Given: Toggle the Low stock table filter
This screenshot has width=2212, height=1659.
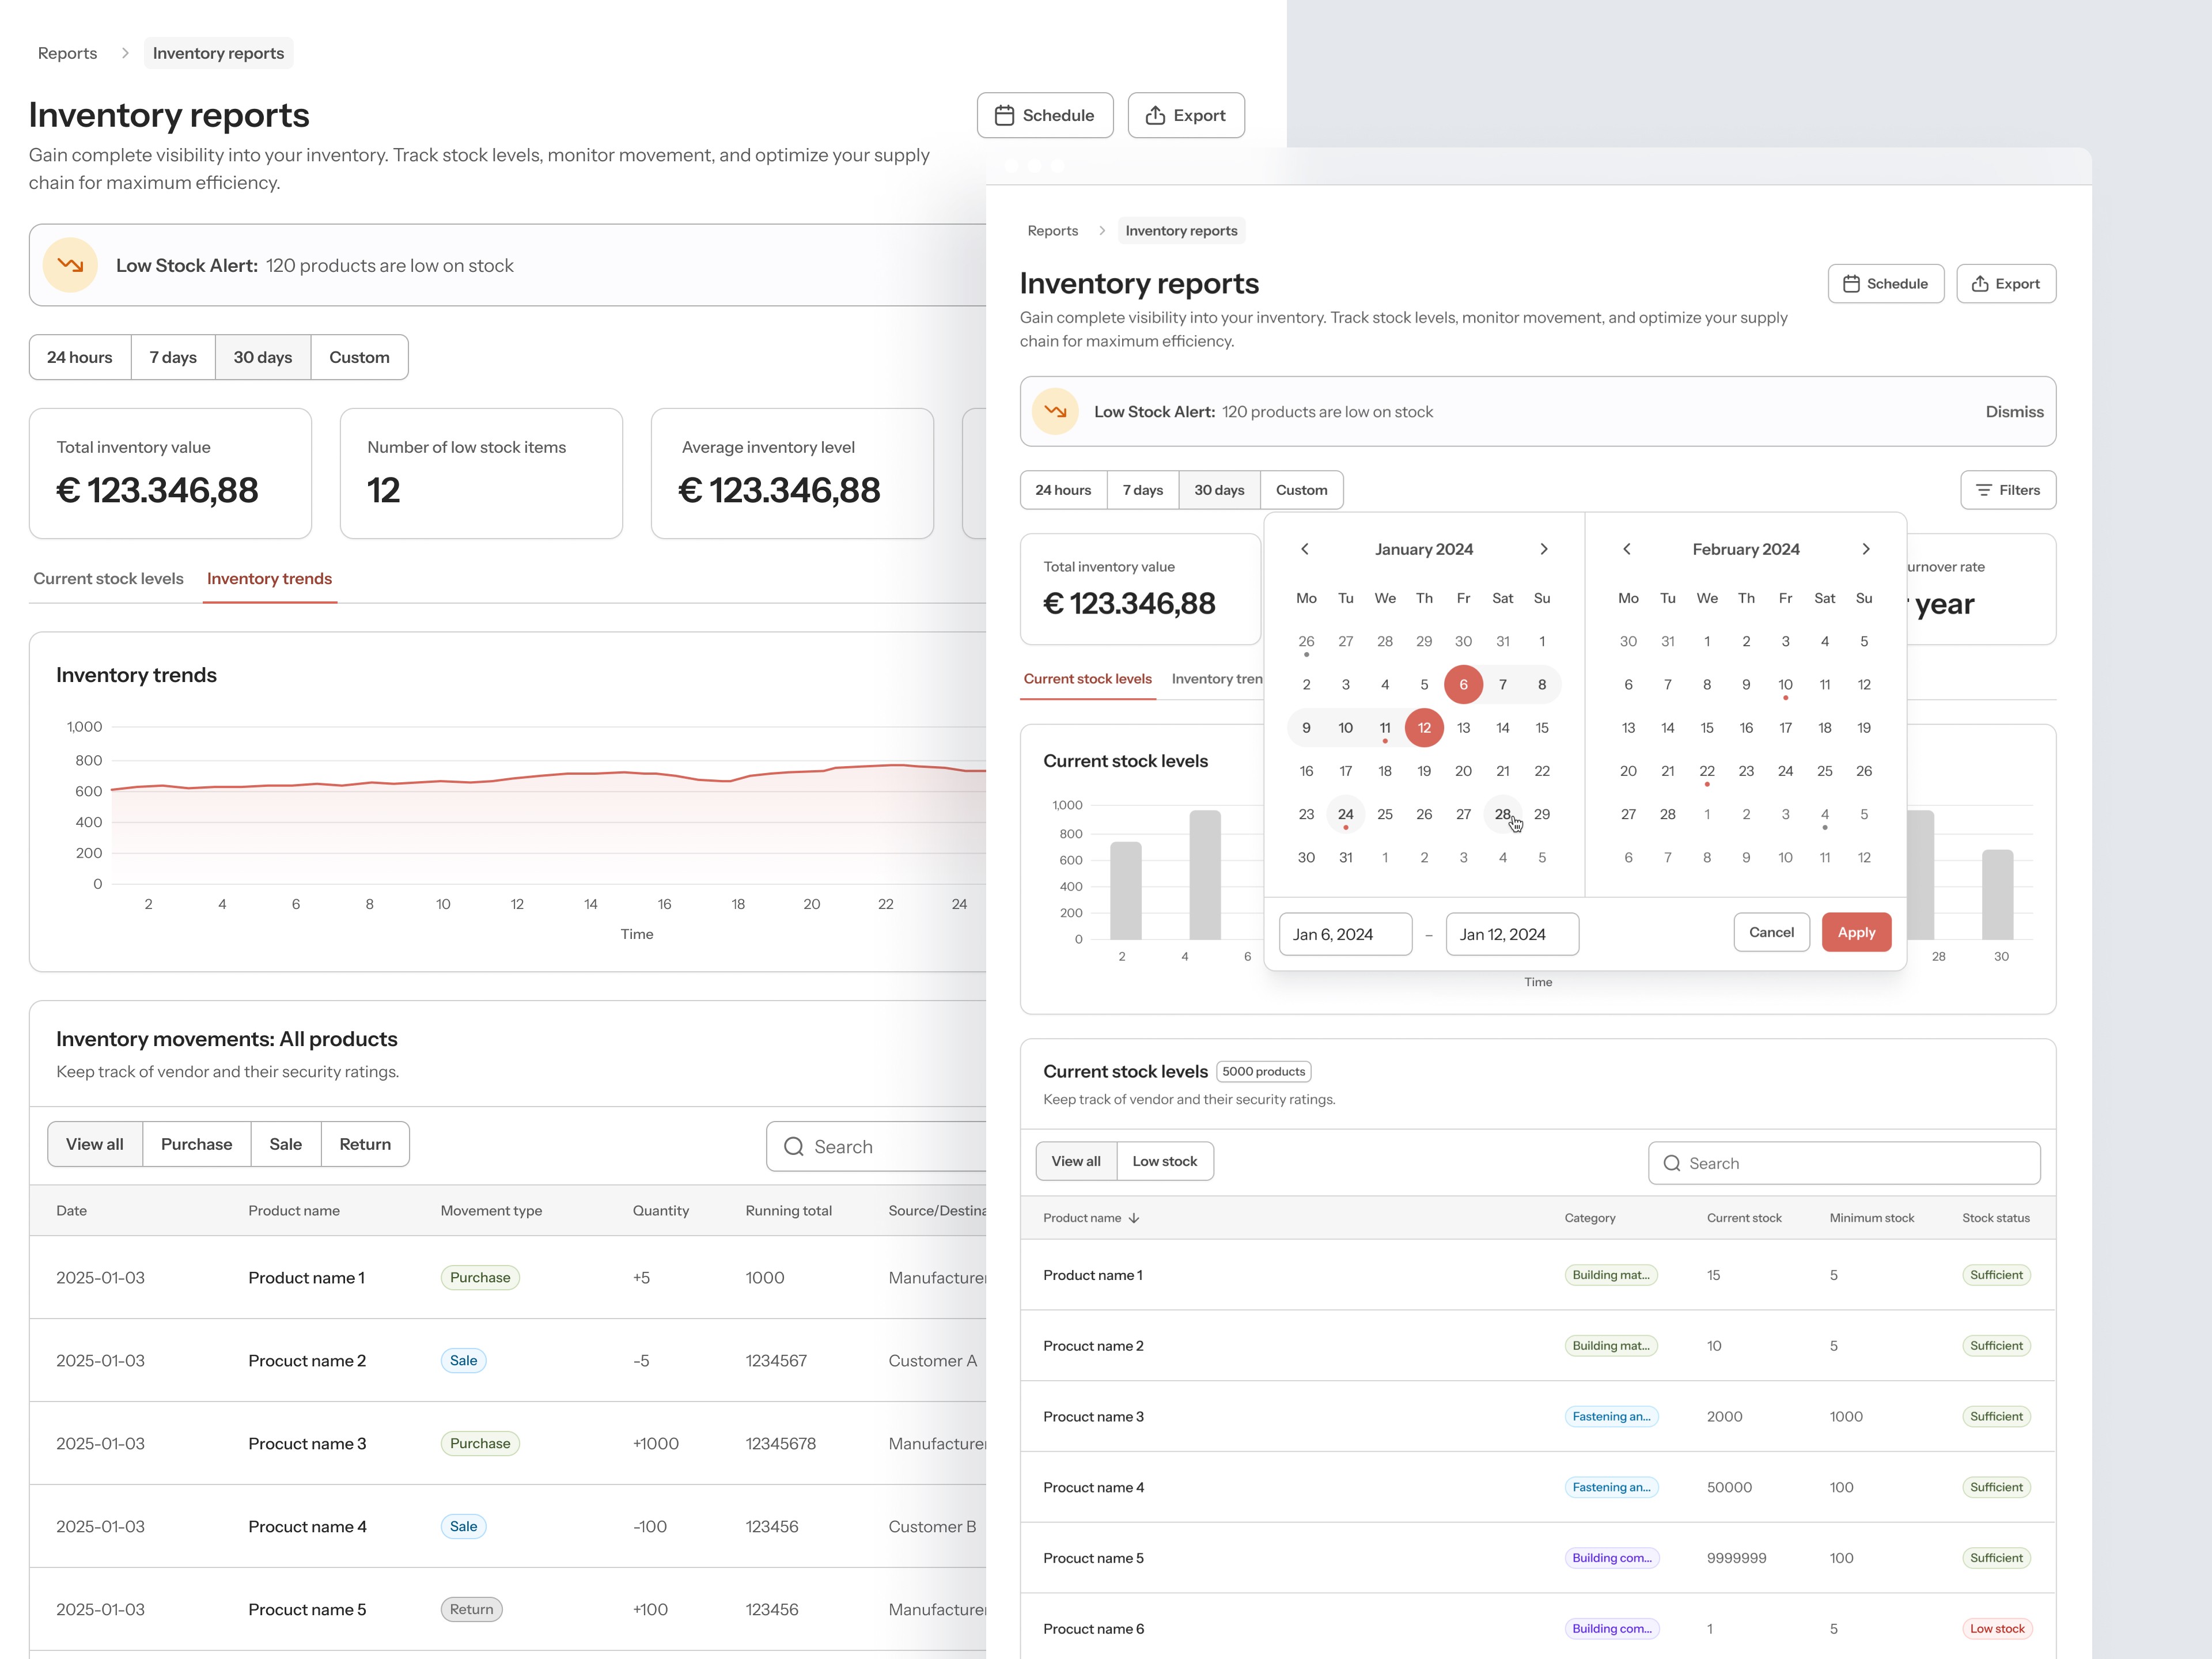Looking at the screenshot, I should (x=1164, y=1161).
